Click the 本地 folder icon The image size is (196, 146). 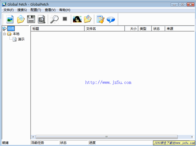point(9,34)
